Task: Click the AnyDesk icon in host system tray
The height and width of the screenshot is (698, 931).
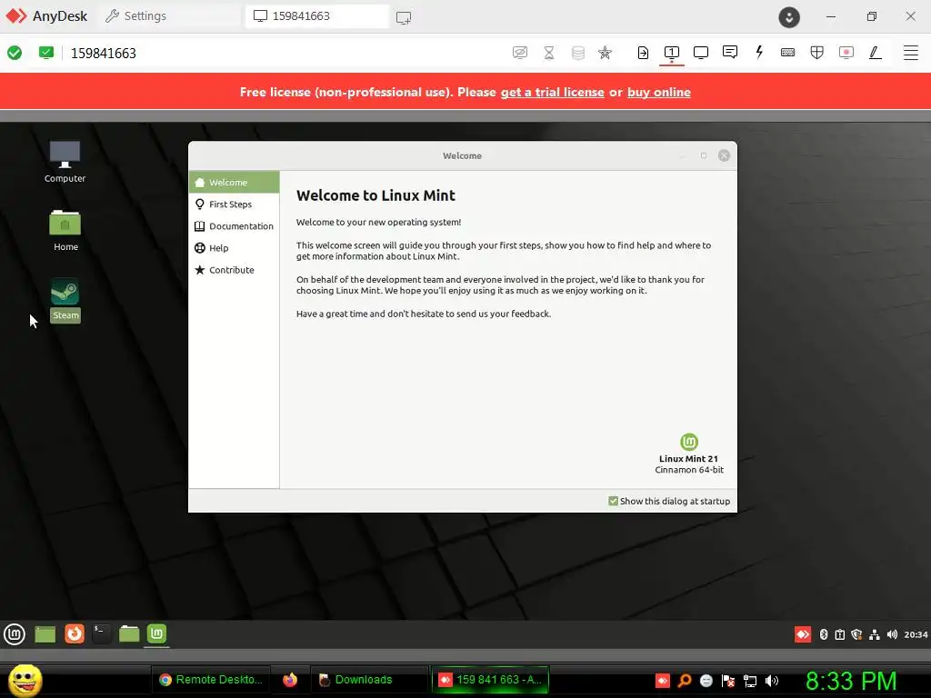Action: (x=663, y=680)
